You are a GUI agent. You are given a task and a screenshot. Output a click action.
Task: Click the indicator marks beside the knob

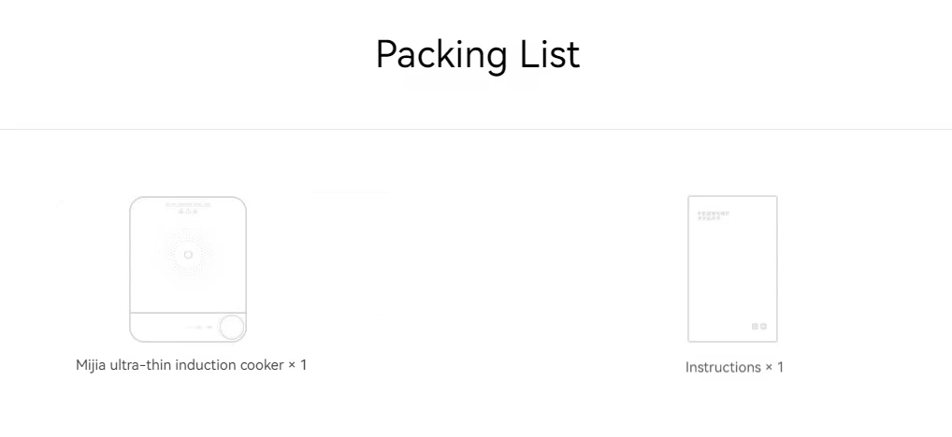200,328
